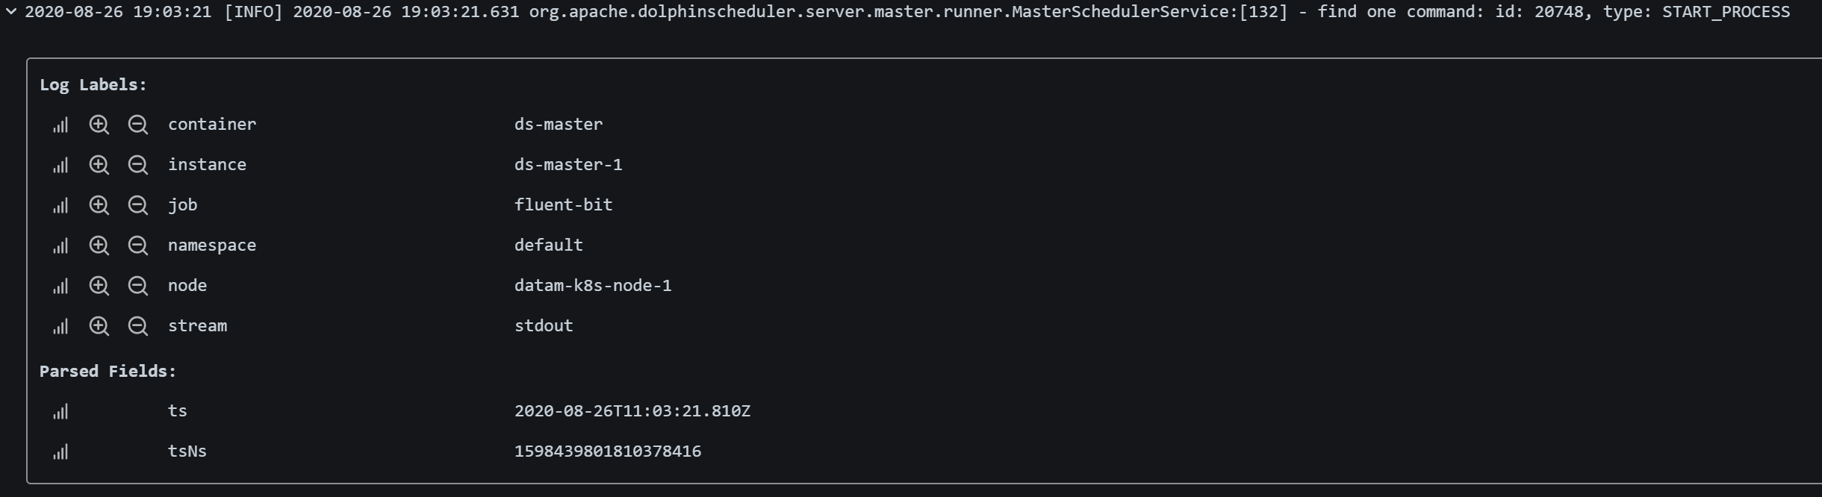Show stats for the node label
Screen dimensions: 1822x497
60,286
